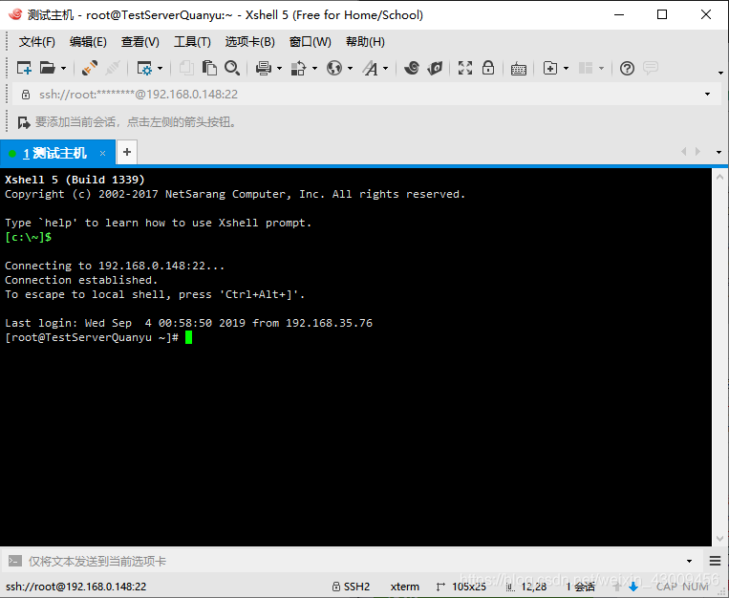The image size is (729, 598).
Task: Expand the Print dropdown arrow
Action: click(279, 69)
